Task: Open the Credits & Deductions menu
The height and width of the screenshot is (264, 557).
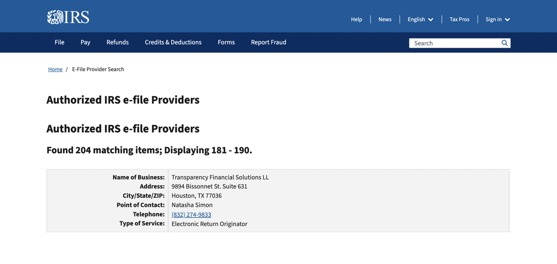Action: click(x=173, y=42)
